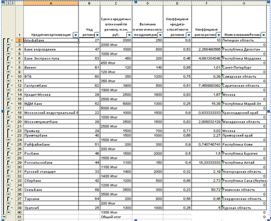Image resolution: width=271 pixels, height=221 pixels.
Task: Open filter dropdown for Кредитная организация column
Action: (x=76, y=35)
